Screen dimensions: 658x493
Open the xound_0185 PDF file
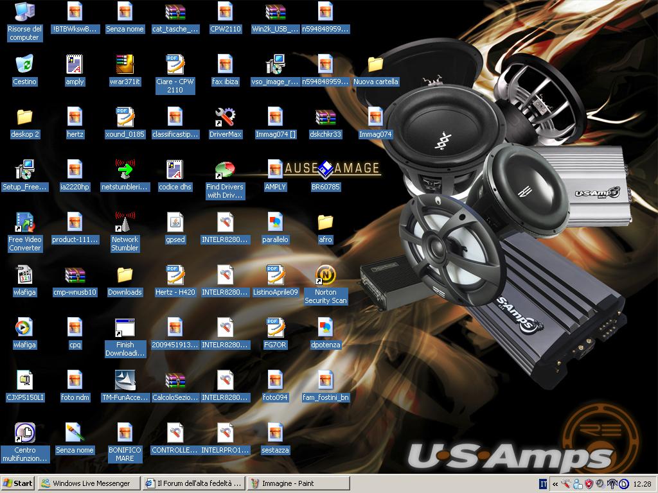coord(125,123)
